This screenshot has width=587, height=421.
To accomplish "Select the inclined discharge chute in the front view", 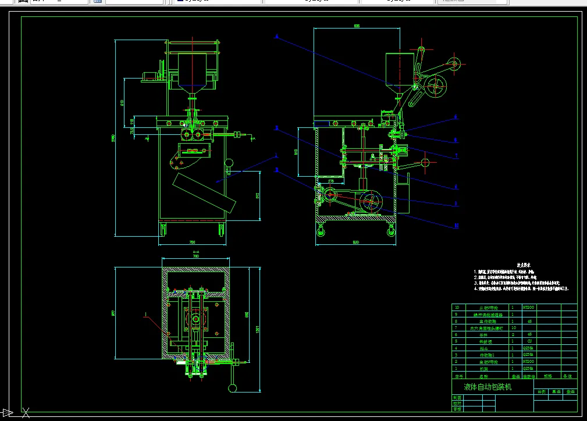I will (x=204, y=192).
